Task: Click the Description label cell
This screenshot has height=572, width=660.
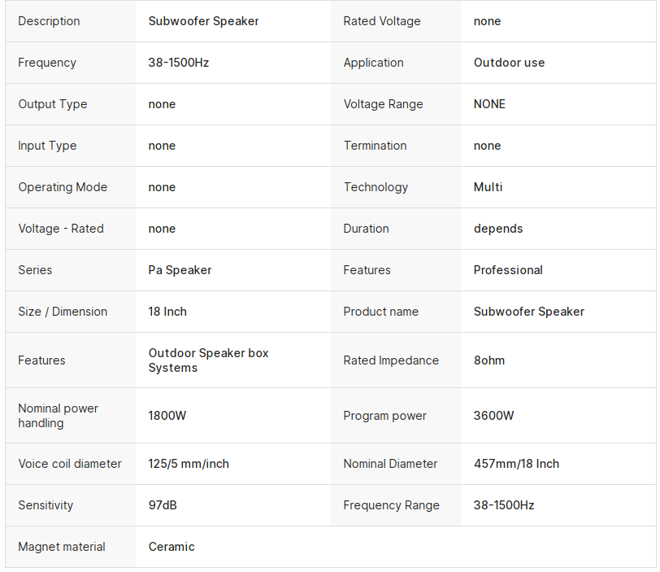Action: 49,21
